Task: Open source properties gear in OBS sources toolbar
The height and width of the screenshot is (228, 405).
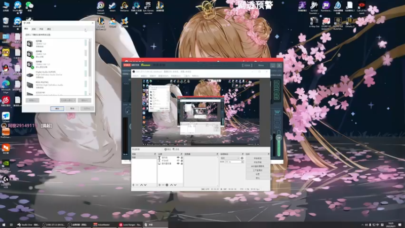Action: coord(167,185)
